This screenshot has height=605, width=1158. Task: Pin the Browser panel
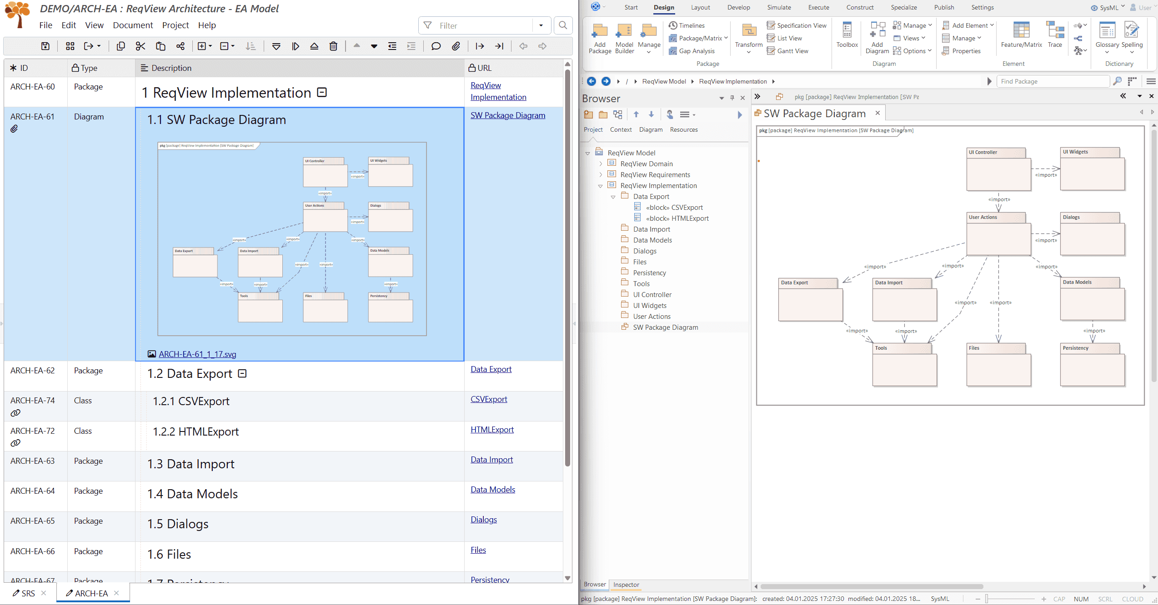click(732, 98)
